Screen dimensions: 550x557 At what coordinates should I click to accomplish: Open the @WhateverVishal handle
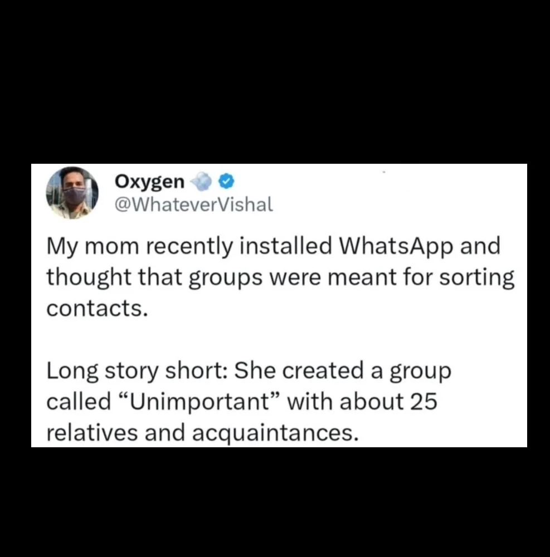[x=193, y=205]
